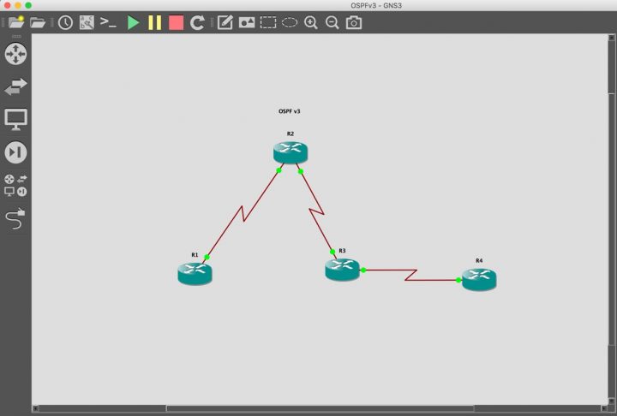Take a screenshot with camera icon
Image resolution: width=617 pixels, height=416 pixels.
(353, 22)
